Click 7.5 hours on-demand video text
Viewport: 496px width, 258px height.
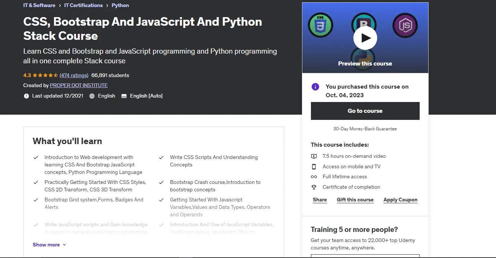click(x=354, y=156)
